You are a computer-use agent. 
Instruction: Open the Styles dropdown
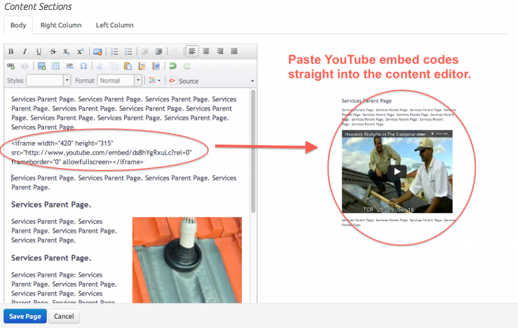(x=48, y=80)
